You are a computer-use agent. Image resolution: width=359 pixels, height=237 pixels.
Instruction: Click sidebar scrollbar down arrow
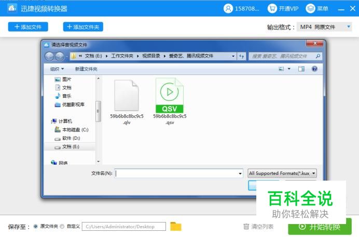coord(98,161)
